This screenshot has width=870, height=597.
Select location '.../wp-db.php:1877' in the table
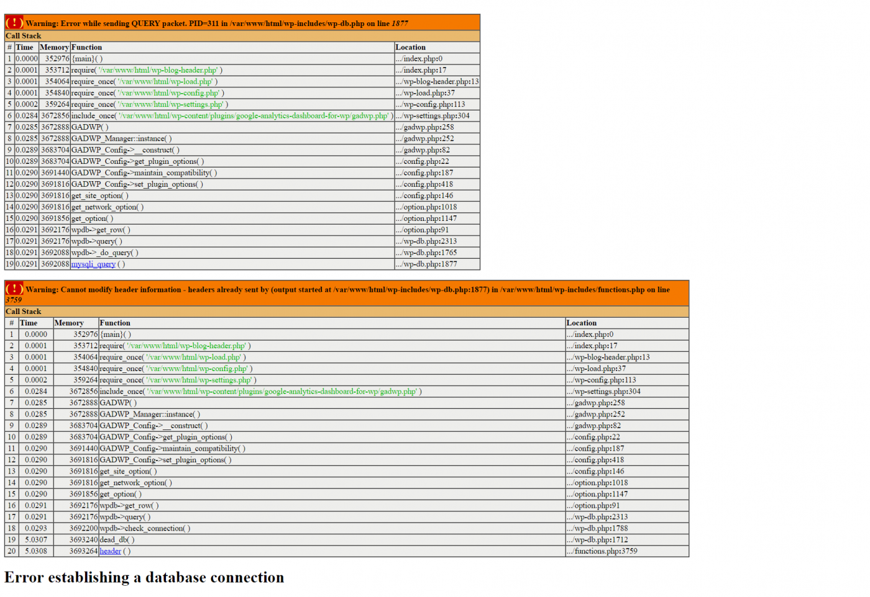426,264
